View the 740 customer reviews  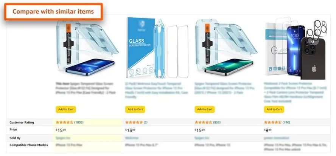click(286, 122)
